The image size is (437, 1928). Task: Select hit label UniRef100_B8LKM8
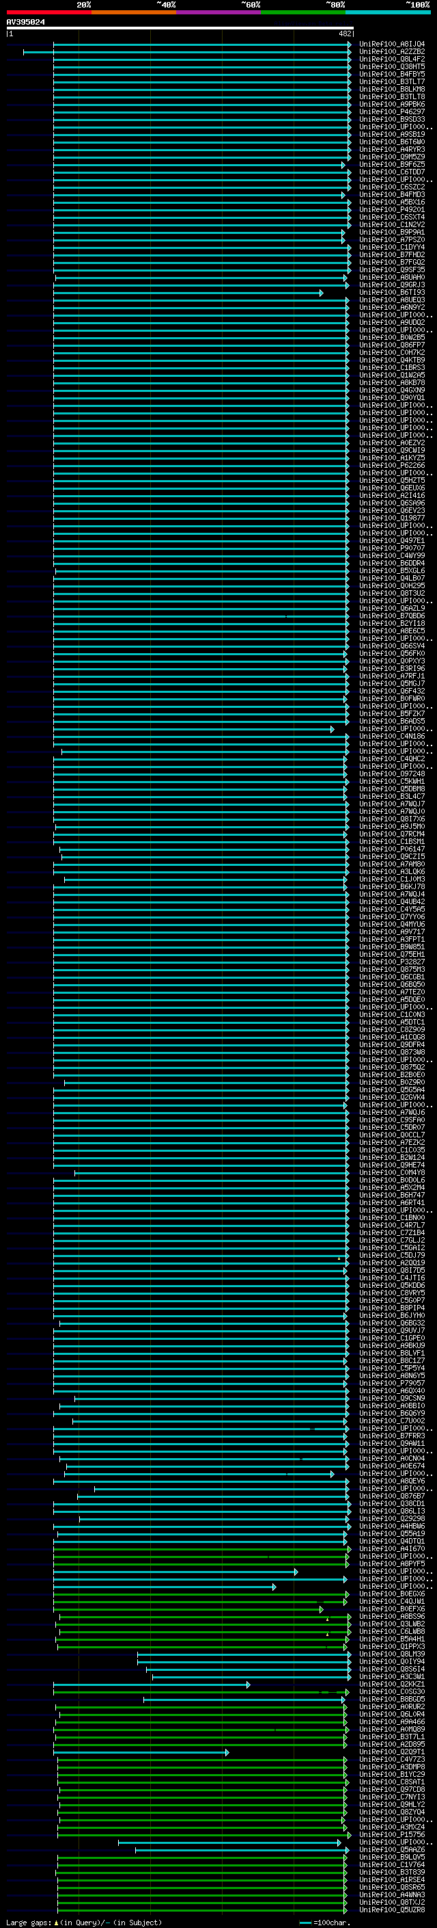tap(392, 89)
